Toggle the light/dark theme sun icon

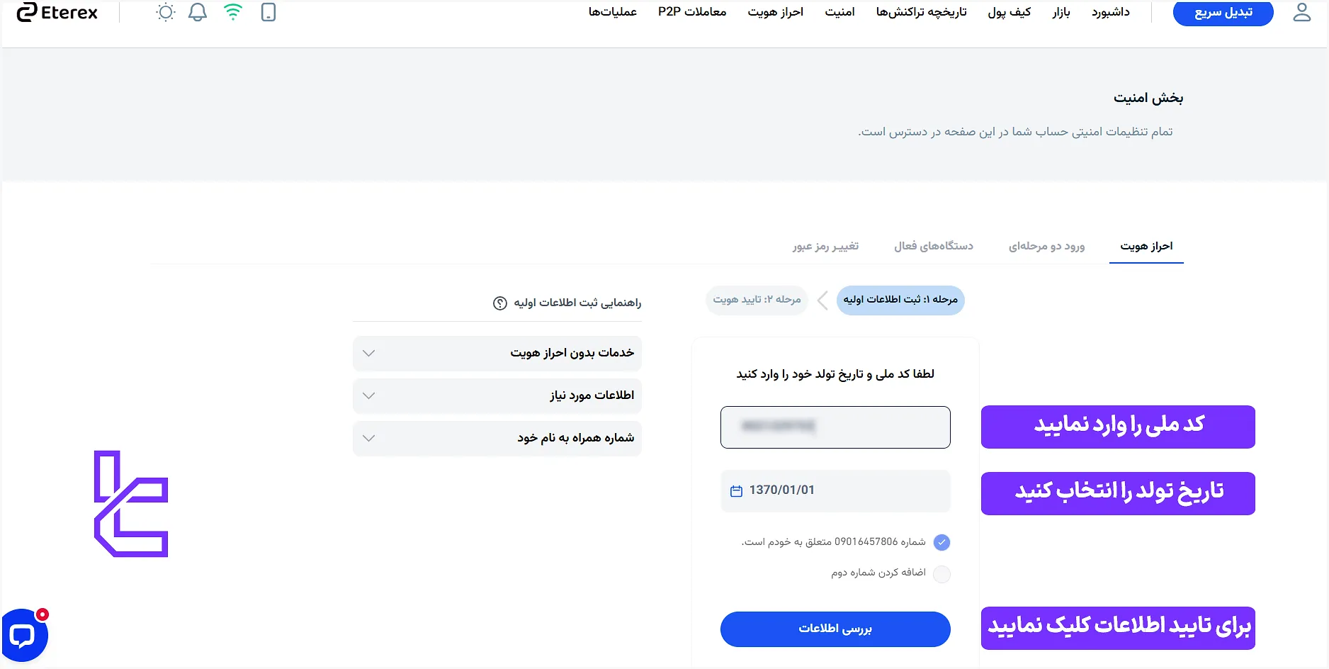coord(164,12)
